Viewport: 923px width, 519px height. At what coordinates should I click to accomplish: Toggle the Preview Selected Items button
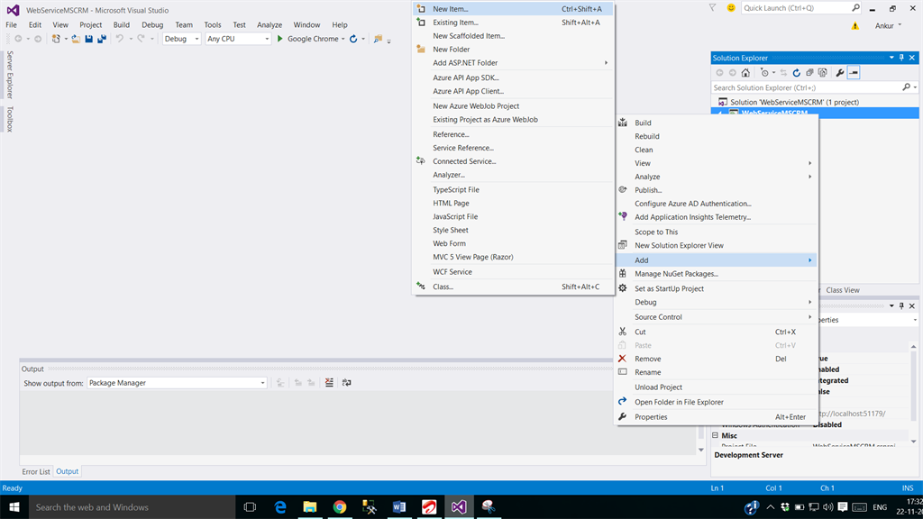854,73
